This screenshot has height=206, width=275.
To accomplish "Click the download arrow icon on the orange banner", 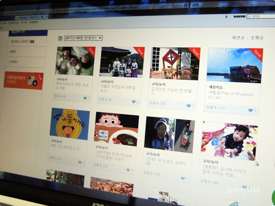I will 35,82.
